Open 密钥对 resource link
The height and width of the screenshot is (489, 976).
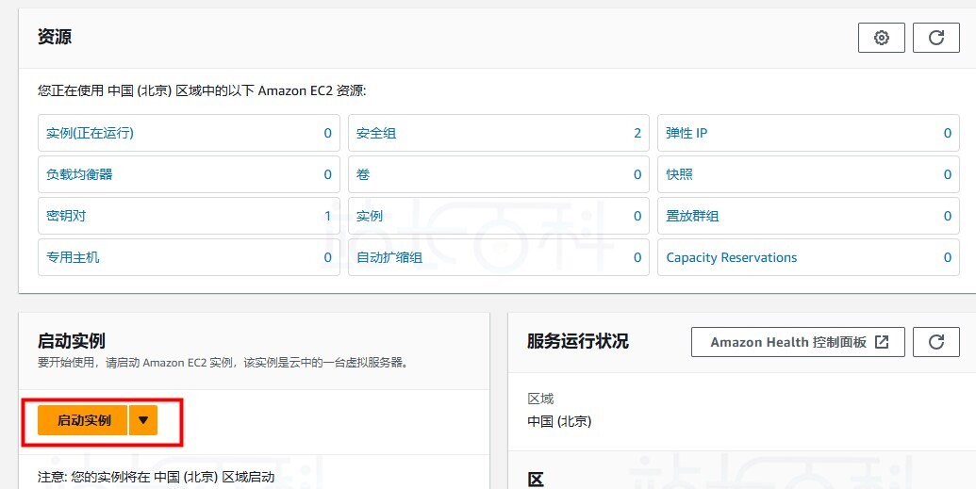(x=66, y=216)
